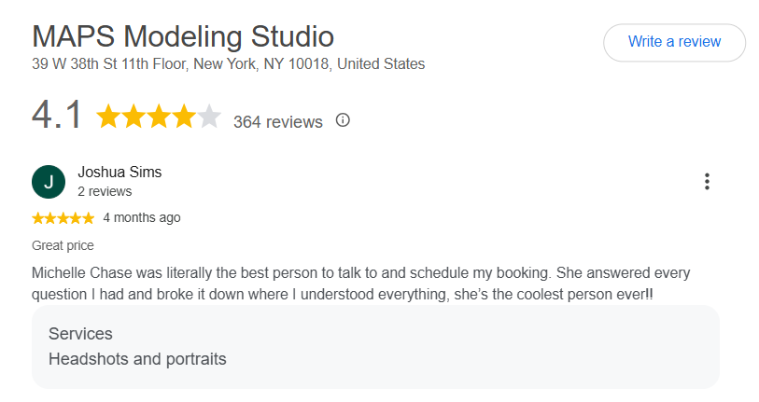Click the Services heading in the gray box
The width and height of the screenshot is (759, 402).
point(80,334)
